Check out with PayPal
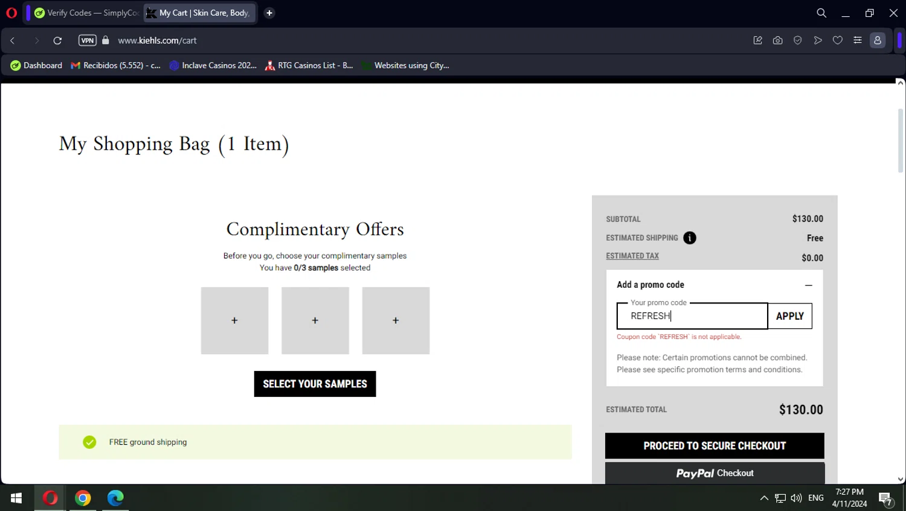Screen dimensions: 906x511 tap(715, 473)
